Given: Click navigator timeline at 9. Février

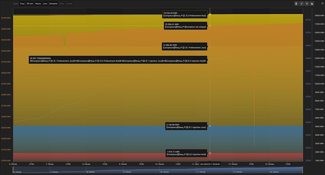Looking at the screenshot, I should [127, 172].
